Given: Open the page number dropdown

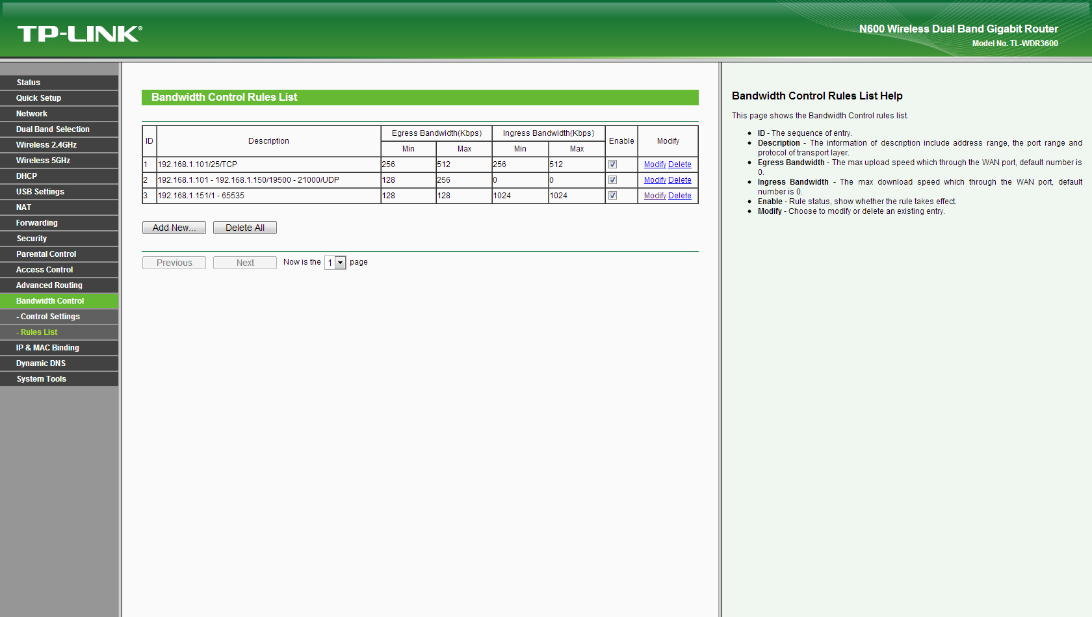Looking at the screenshot, I should coord(335,263).
